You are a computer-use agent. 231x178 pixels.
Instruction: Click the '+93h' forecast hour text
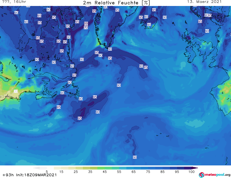pos(8,175)
